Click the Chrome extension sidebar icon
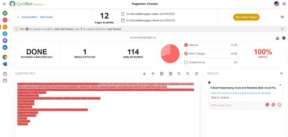This screenshot has width=288, height=137. click(x=5, y=57)
